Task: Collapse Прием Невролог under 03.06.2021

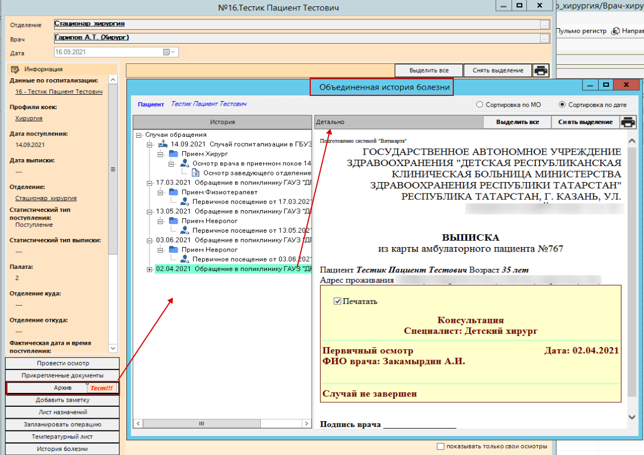Action: [x=161, y=250]
